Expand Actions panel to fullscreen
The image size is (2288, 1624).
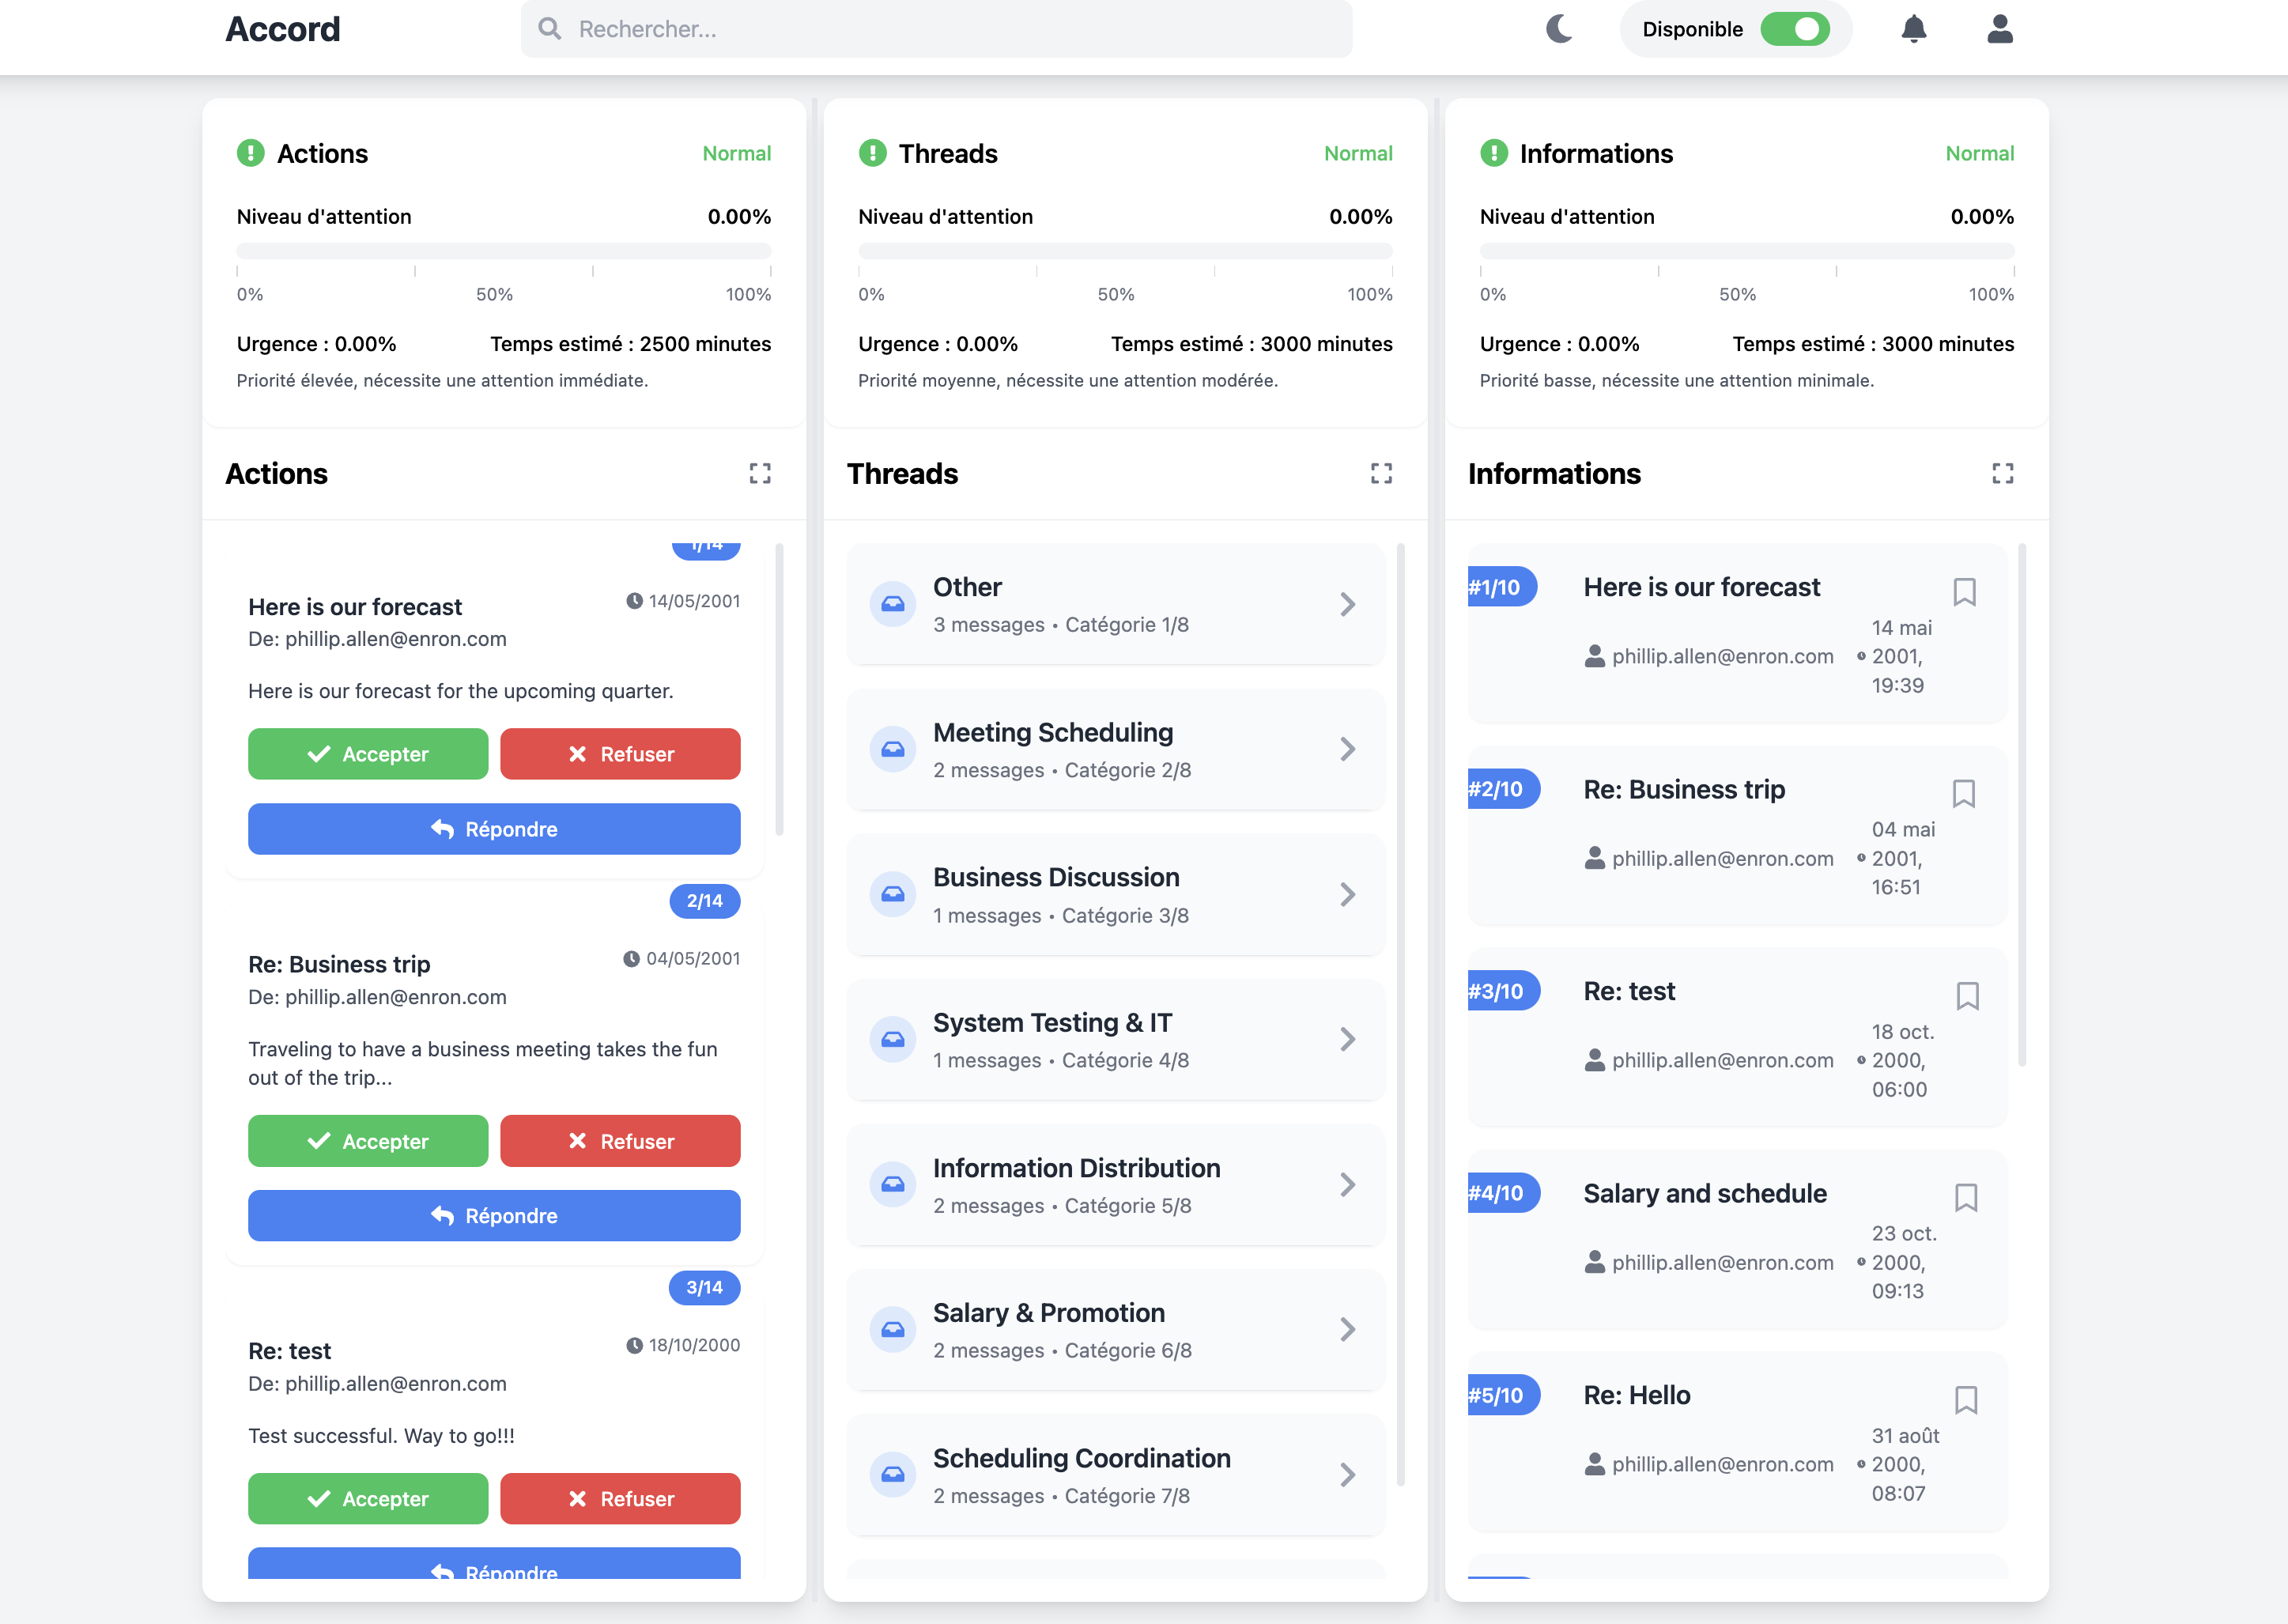(x=760, y=473)
